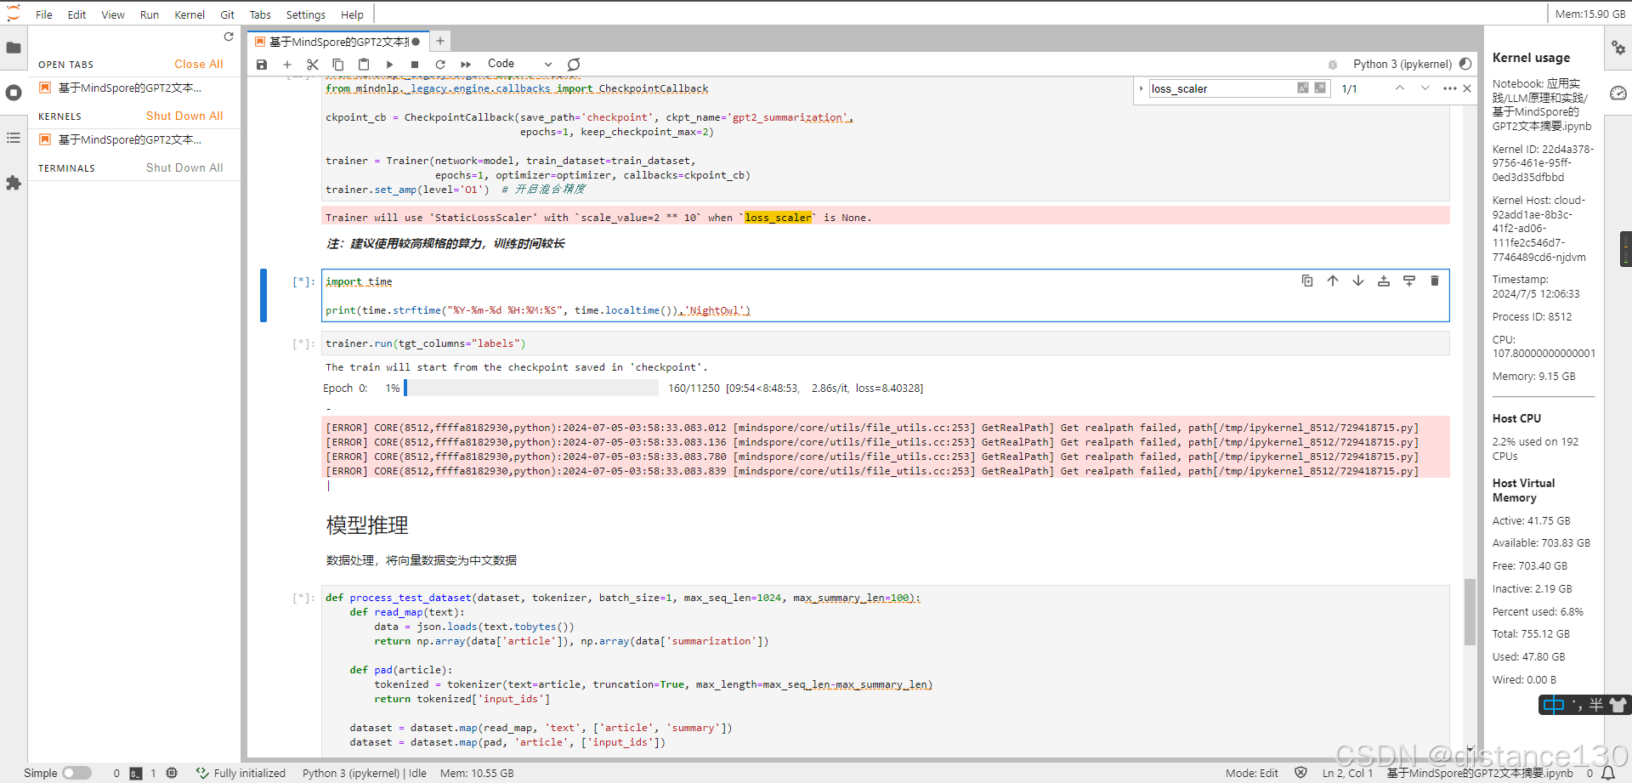Interrupt the kernel with stop icon
Viewport: 1632px width, 783px height.
tap(415, 65)
